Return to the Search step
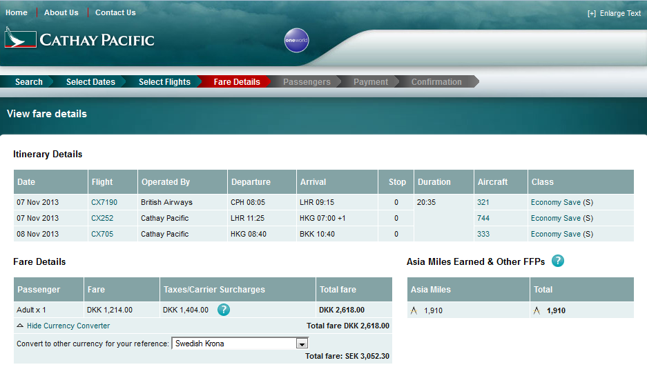This screenshot has height=367, width=647. point(29,81)
